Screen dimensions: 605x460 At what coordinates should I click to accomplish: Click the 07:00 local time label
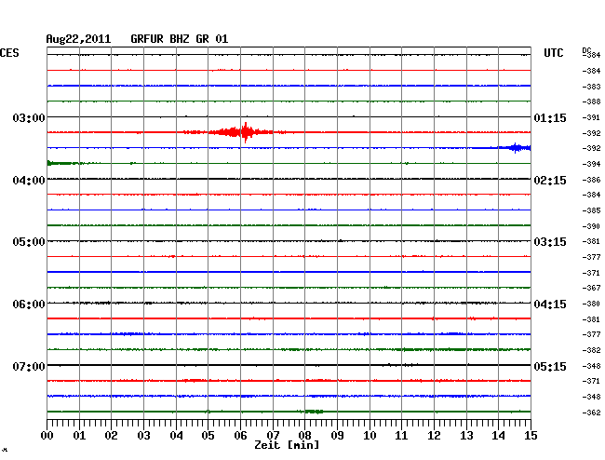coord(29,366)
